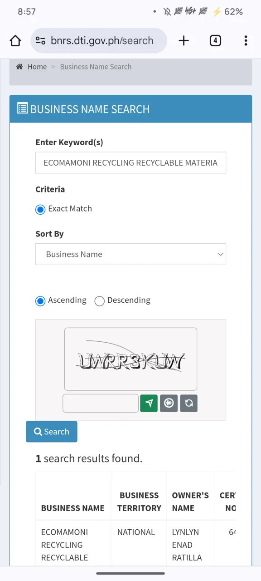Click the Business Name Search breadcrumb

click(x=96, y=67)
